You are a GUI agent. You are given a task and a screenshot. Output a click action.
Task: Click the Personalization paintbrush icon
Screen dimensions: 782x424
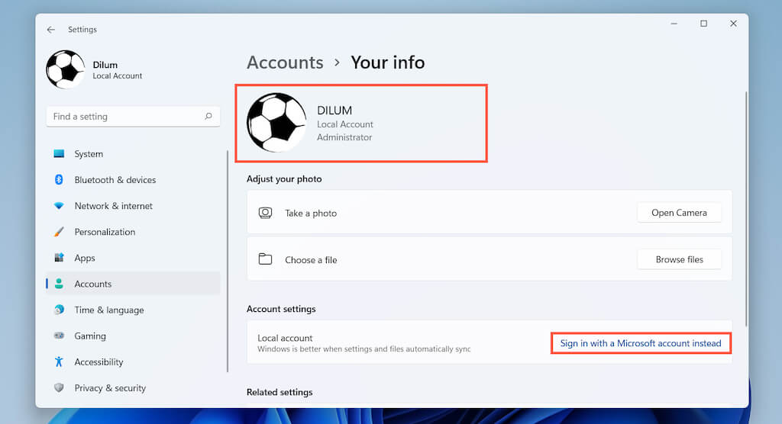(59, 232)
